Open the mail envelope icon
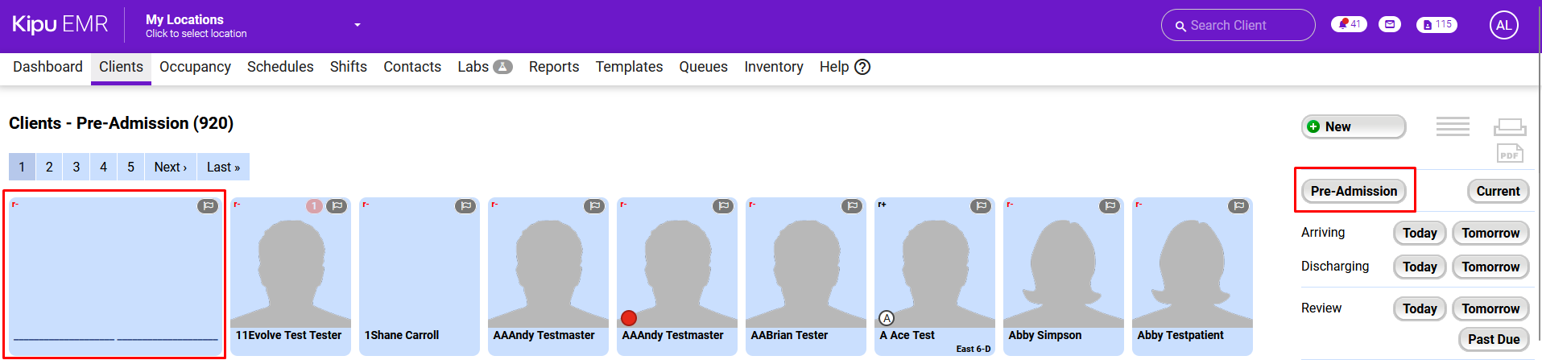The height and width of the screenshot is (360, 1542). [x=1390, y=24]
